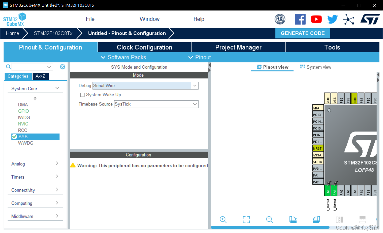Select green pin PA4 on the chip
This screenshot has width=383, height=233.
334,191
